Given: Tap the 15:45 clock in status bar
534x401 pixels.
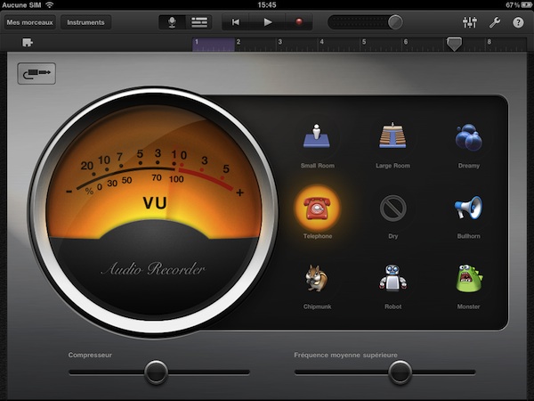Looking at the screenshot, I should point(267,4).
